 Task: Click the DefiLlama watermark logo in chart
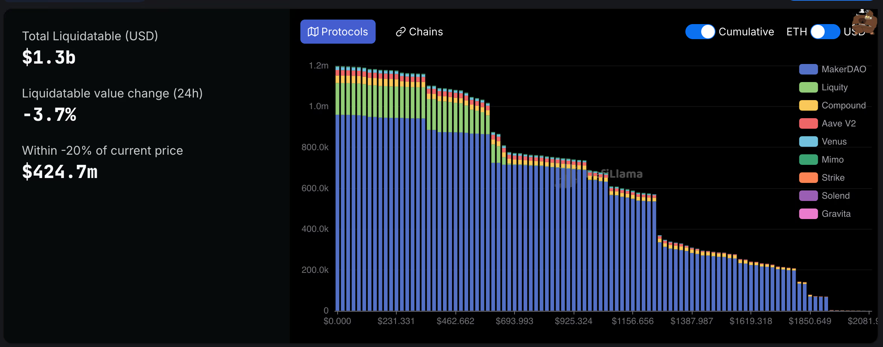pos(599,177)
